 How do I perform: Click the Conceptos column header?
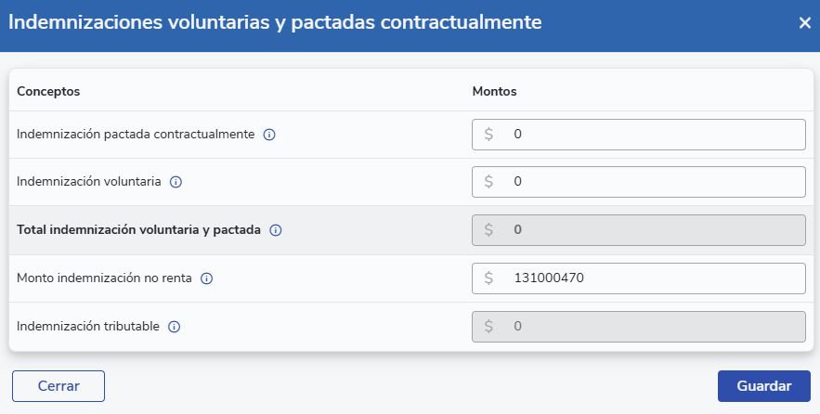(x=48, y=92)
